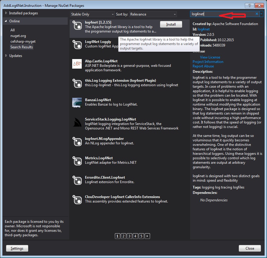Open the Settings dialog
The height and width of the screenshot is (258, 267).
[x=17, y=248]
